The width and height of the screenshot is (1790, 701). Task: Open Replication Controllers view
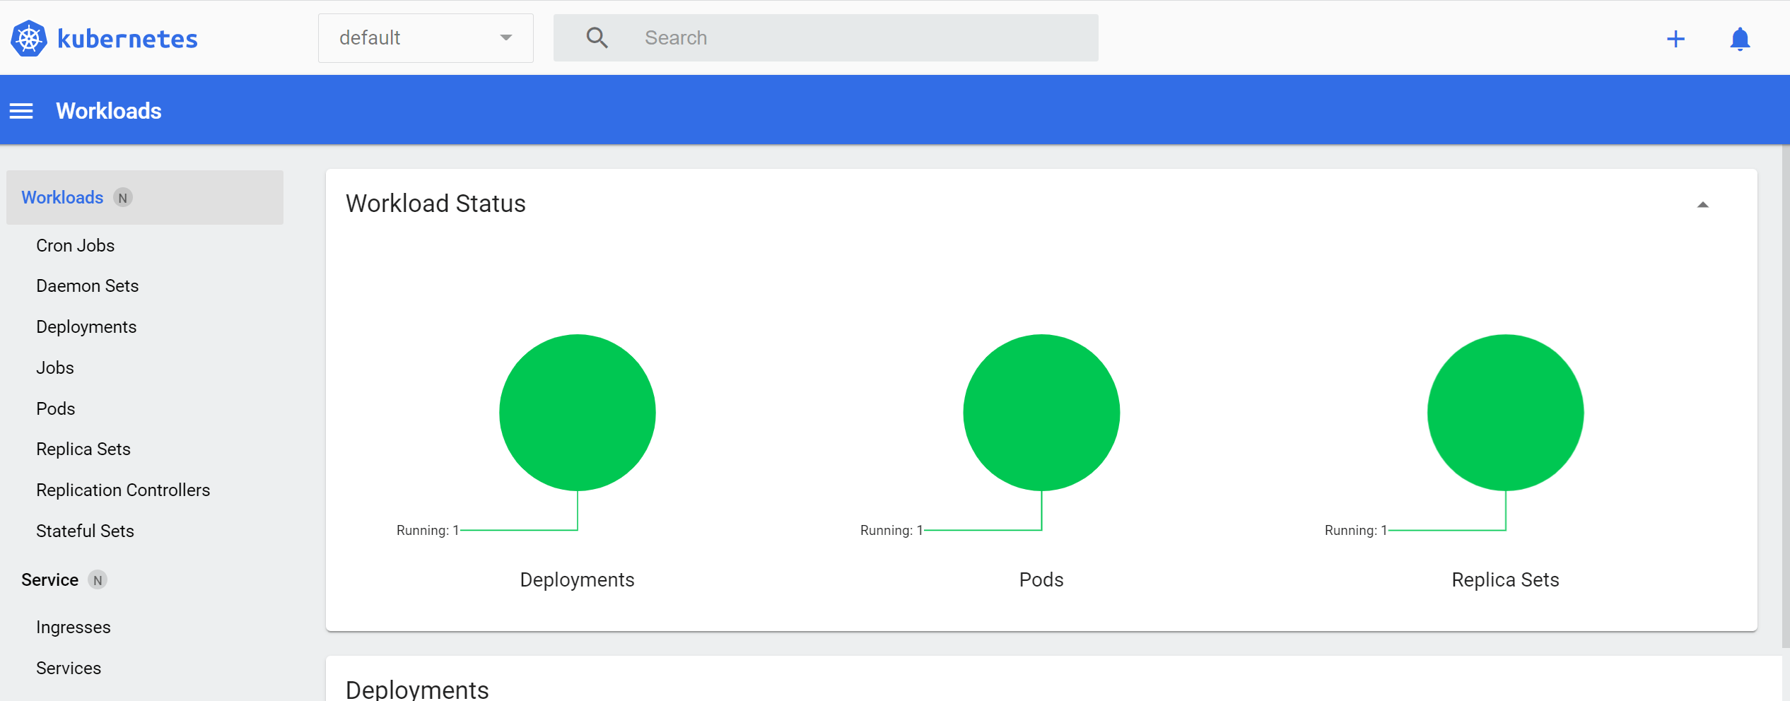[123, 489]
